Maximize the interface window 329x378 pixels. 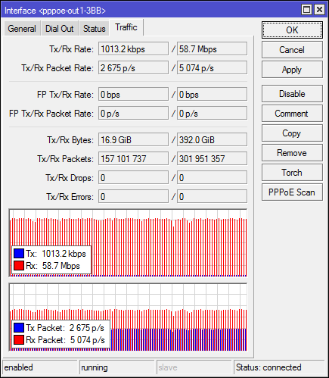306,10
